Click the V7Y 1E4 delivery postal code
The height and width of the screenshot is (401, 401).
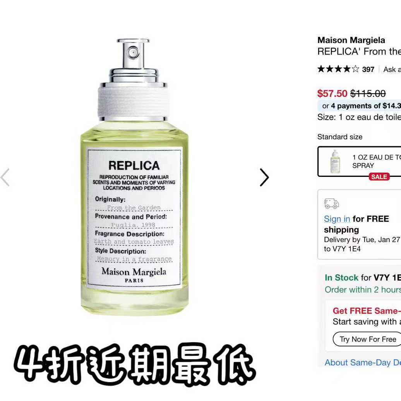point(346,249)
